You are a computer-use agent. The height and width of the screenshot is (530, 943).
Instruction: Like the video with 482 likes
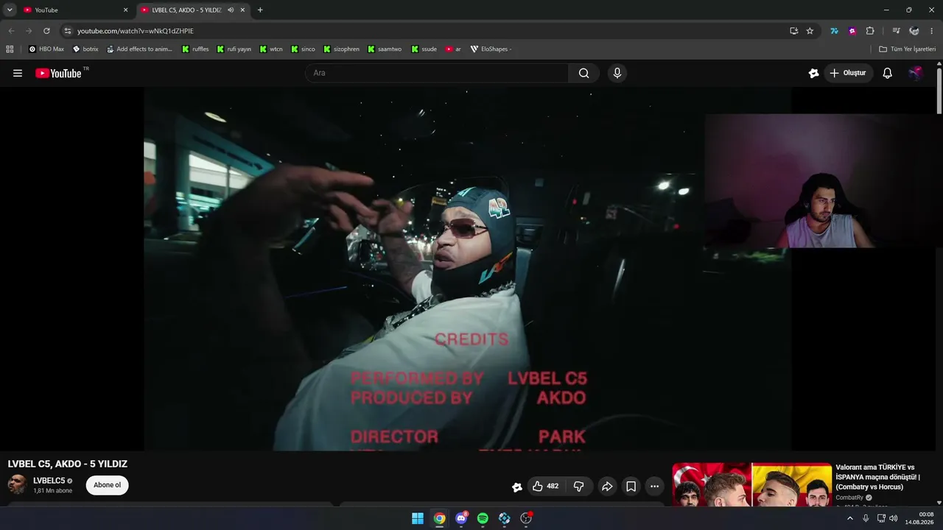(545, 487)
